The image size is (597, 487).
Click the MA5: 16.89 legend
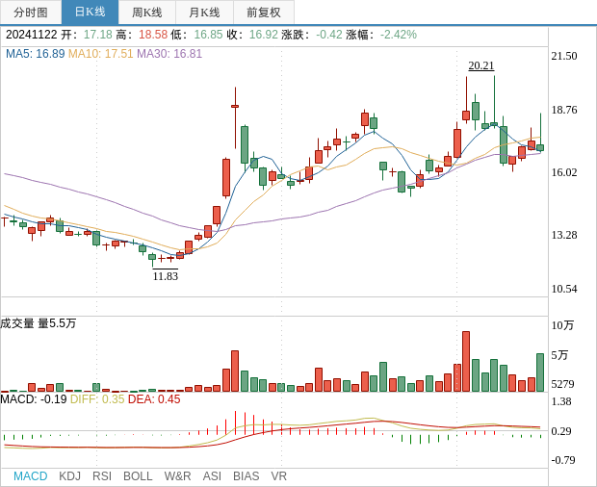(35, 54)
